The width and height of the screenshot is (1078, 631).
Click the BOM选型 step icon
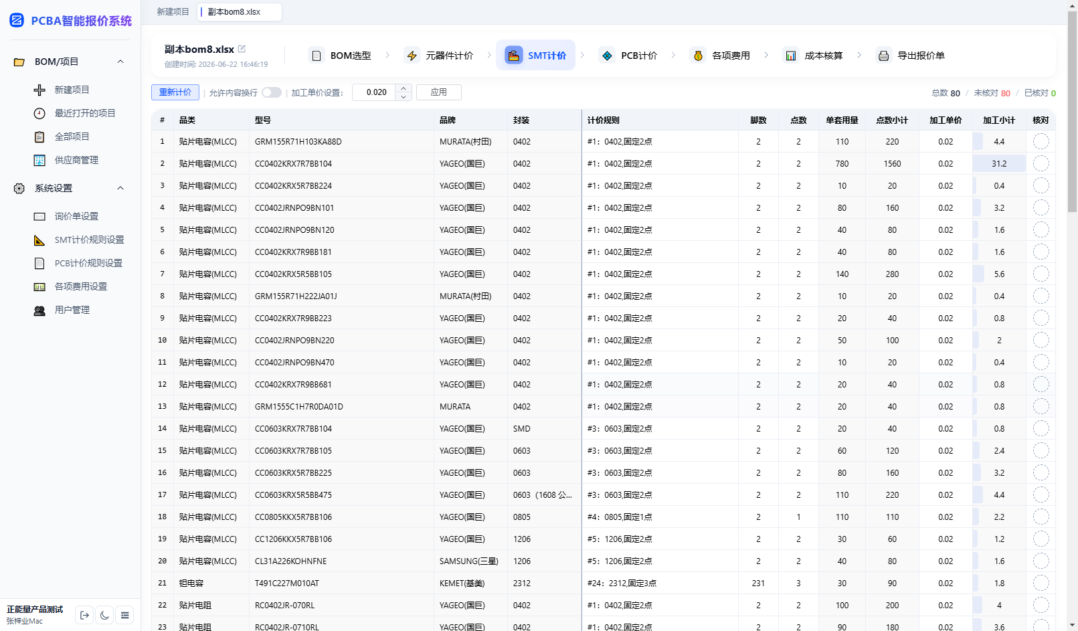(x=317, y=56)
